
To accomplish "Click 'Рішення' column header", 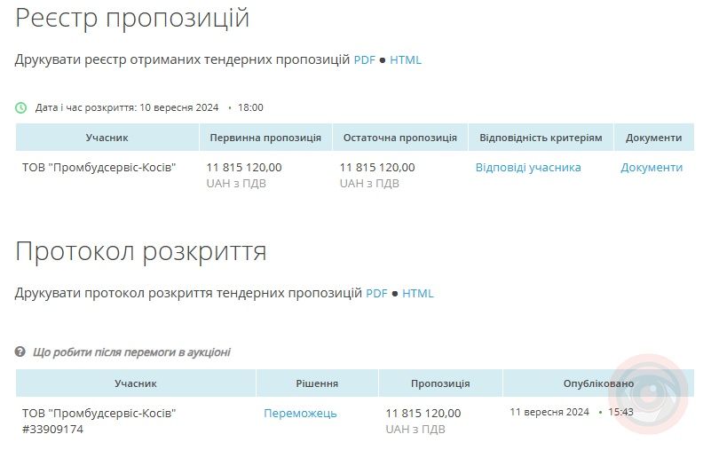I will [317, 383].
